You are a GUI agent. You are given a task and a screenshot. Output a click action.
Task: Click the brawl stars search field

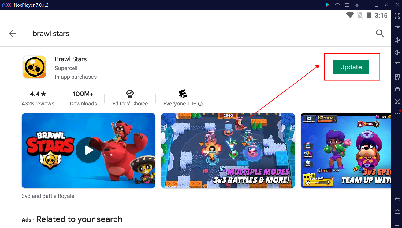tap(51, 34)
